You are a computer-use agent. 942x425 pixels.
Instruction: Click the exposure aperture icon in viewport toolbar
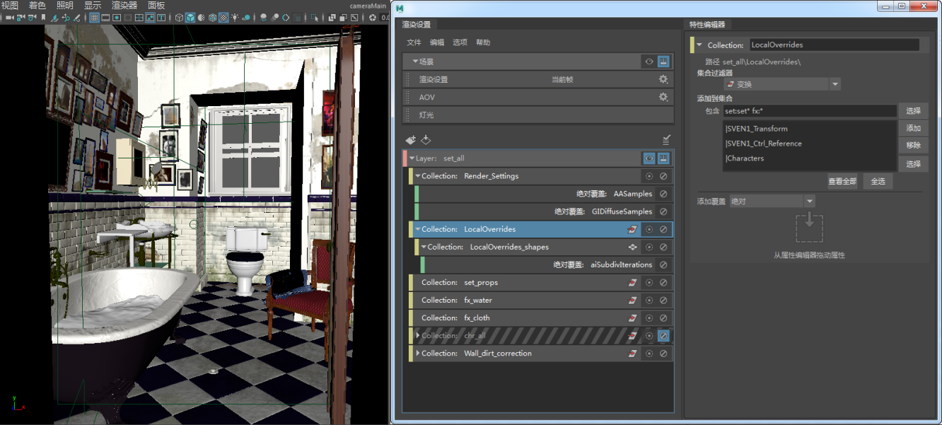373,17
